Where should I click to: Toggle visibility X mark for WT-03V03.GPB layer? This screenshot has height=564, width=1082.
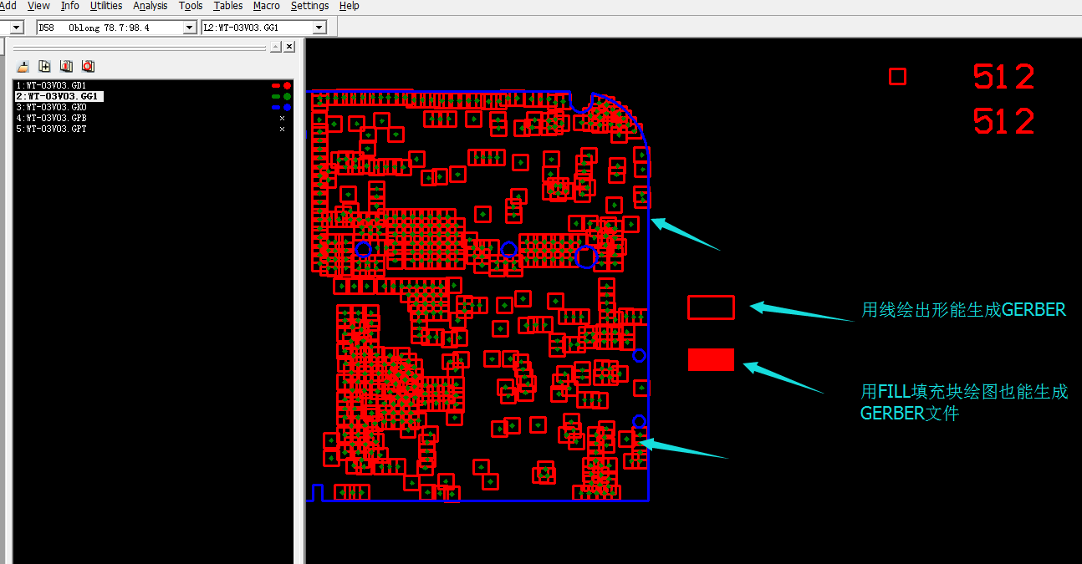(282, 119)
